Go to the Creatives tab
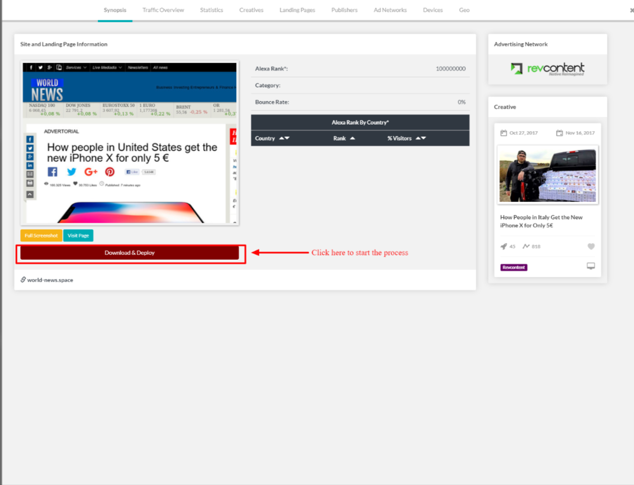Image resolution: width=634 pixels, height=485 pixels. tap(251, 10)
